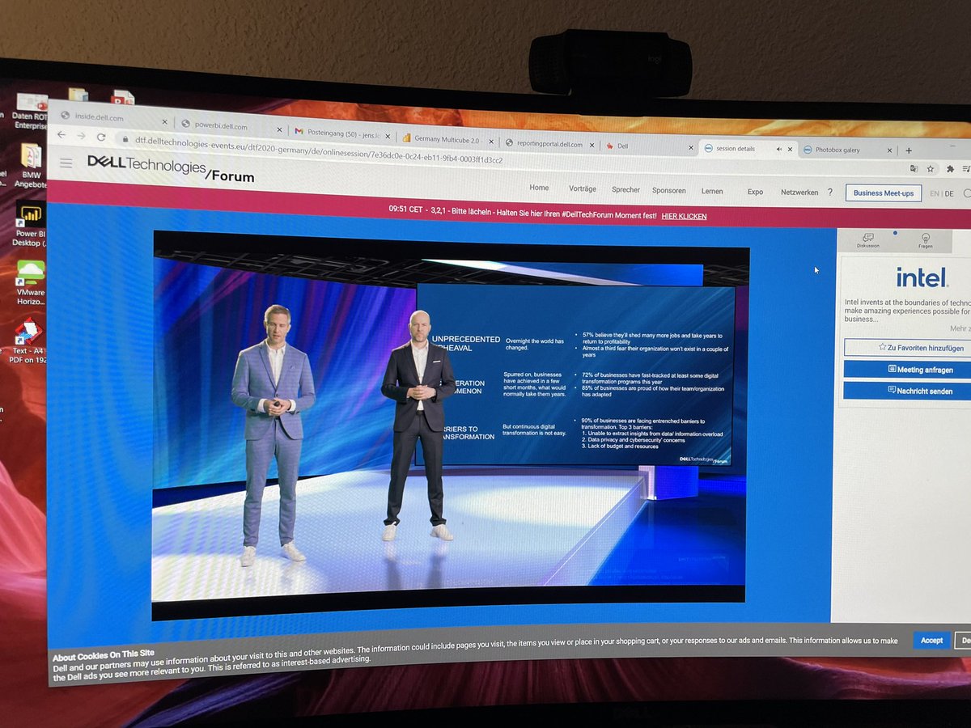971x728 pixels.
Task: Click the browser forward arrow
Action: pos(81,137)
